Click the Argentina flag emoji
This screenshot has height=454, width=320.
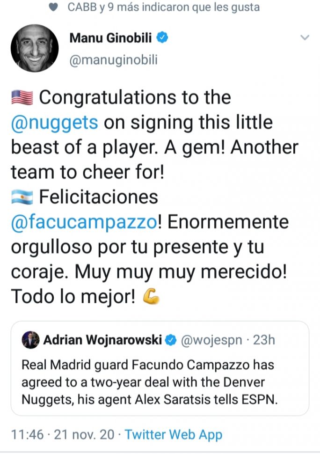point(22,198)
